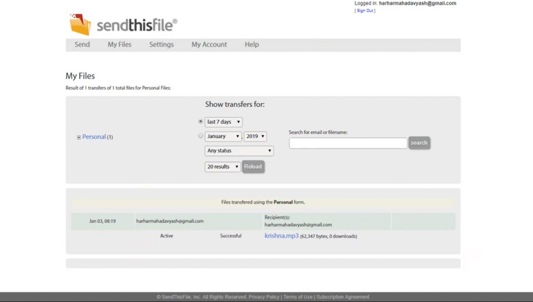Open the Settings menu

[161, 44]
